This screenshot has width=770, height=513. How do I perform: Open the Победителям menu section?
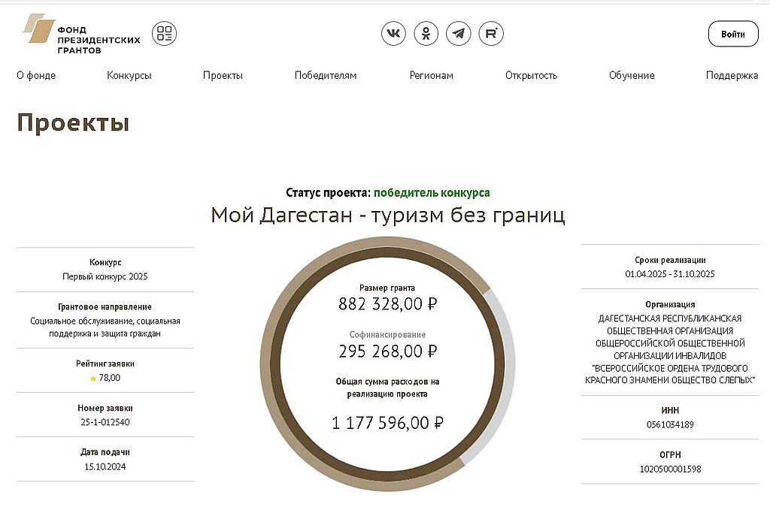[x=326, y=75]
